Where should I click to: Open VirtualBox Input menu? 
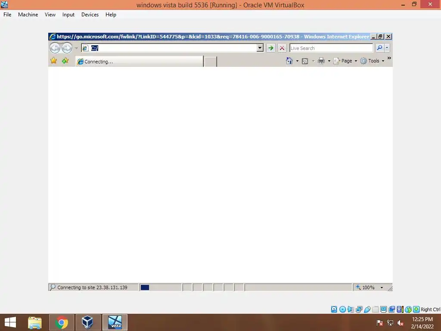click(68, 15)
